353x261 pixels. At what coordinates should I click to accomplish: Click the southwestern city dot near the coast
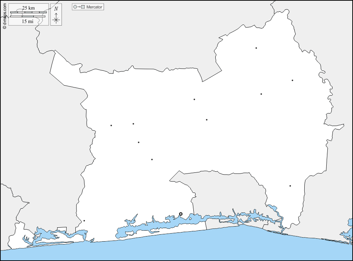coord(84,221)
